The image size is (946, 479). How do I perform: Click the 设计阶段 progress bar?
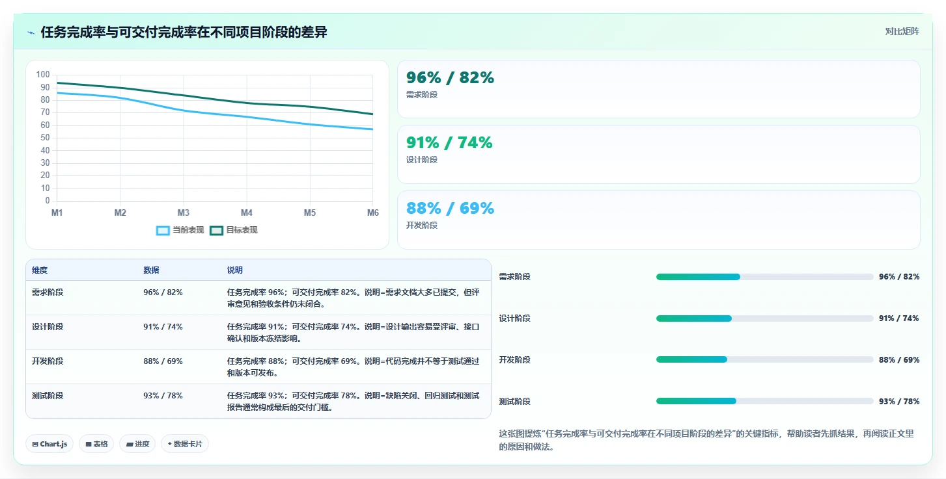coord(765,318)
